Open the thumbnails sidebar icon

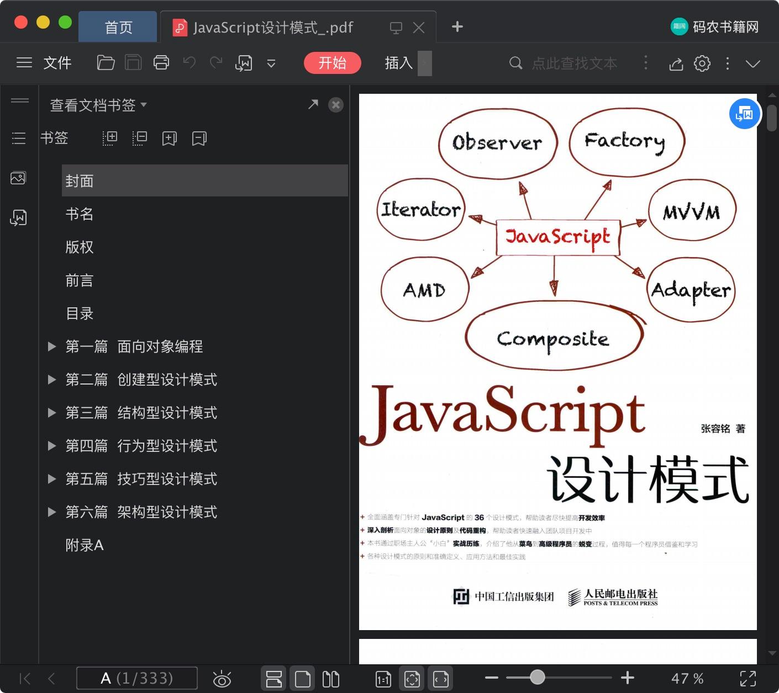(x=18, y=178)
